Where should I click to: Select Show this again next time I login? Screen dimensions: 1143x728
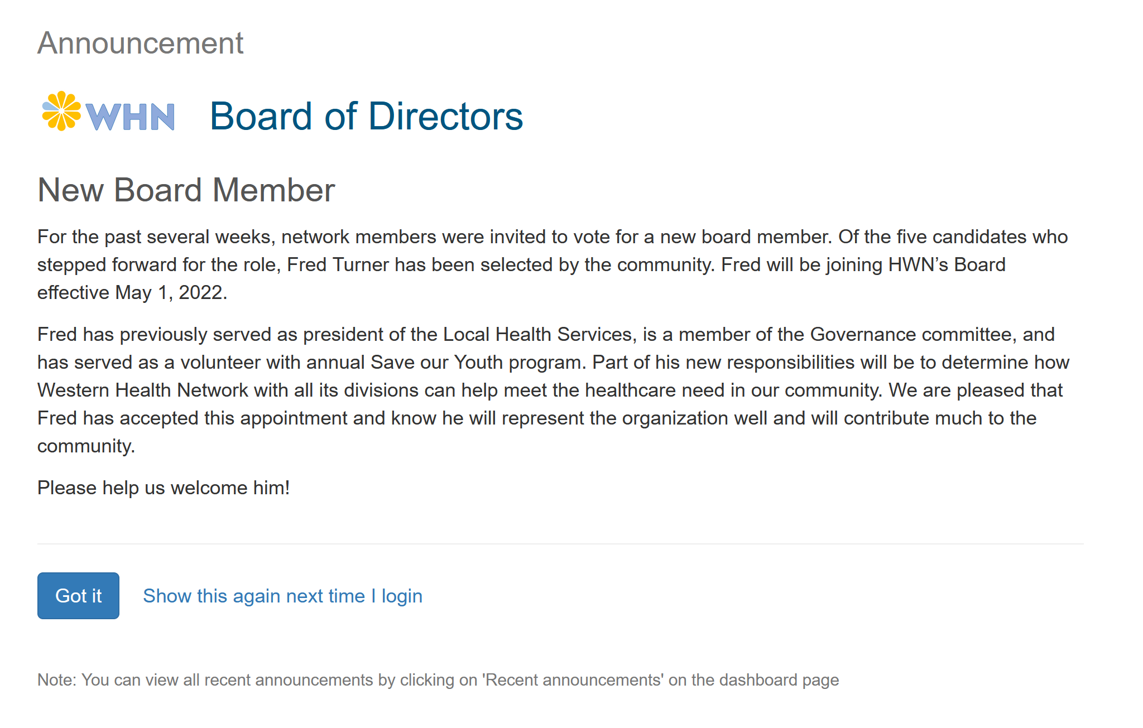282,596
